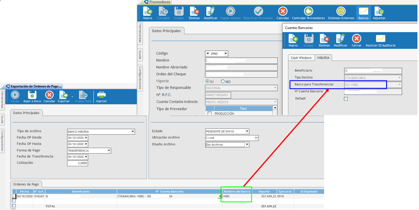Select the Ordenes de Pago tab
The height and width of the screenshot is (210, 419).
pyautogui.click(x=26, y=184)
